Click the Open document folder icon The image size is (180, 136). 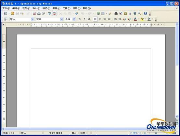click(13, 13)
